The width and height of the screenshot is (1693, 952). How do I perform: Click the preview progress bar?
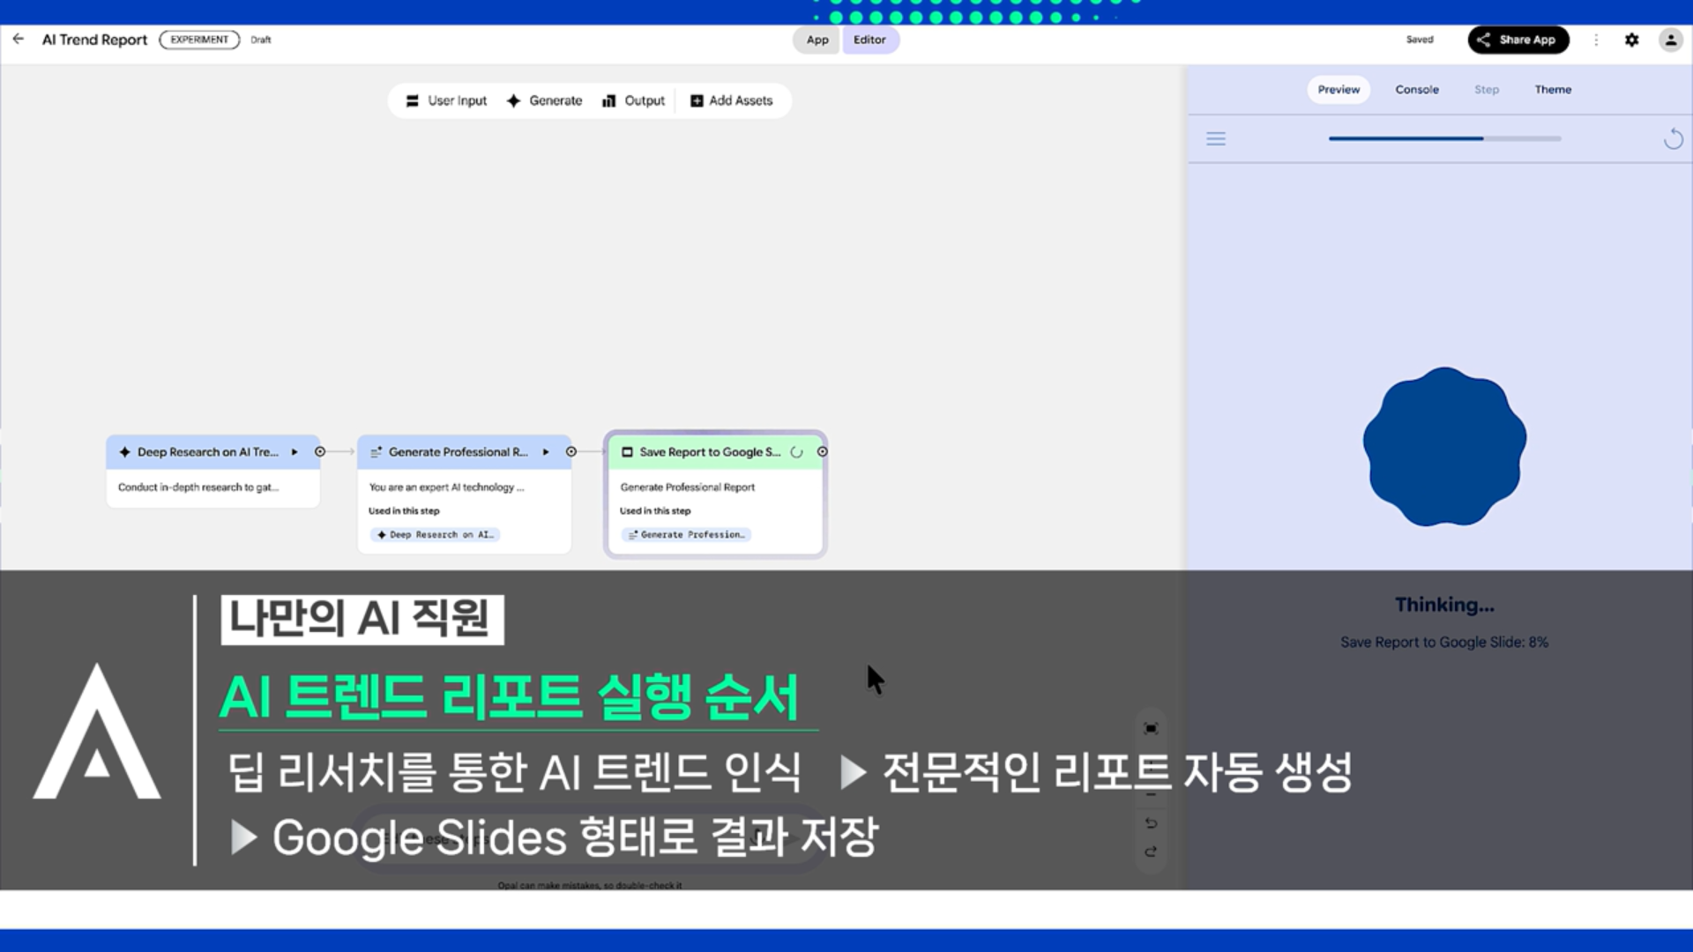(1444, 138)
